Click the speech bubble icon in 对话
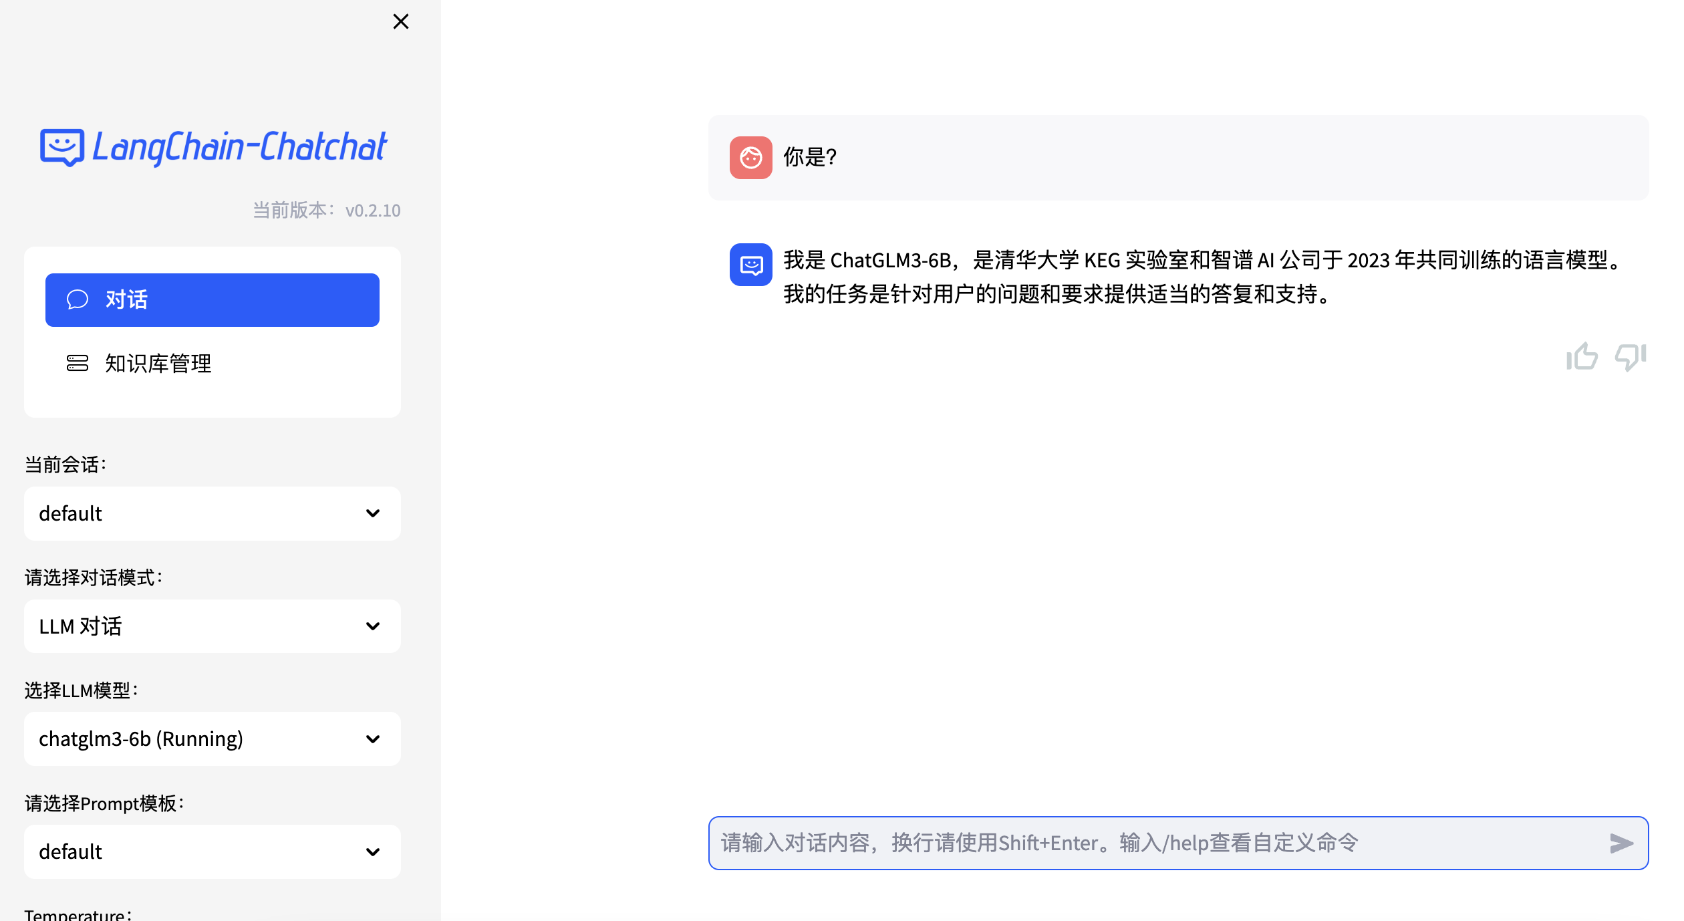The height and width of the screenshot is (921, 1684). pyautogui.click(x=78, y=299)
